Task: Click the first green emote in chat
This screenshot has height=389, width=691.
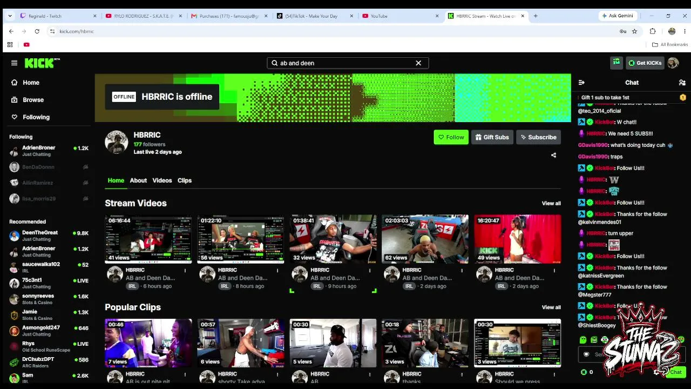Action: click(583, 340)
